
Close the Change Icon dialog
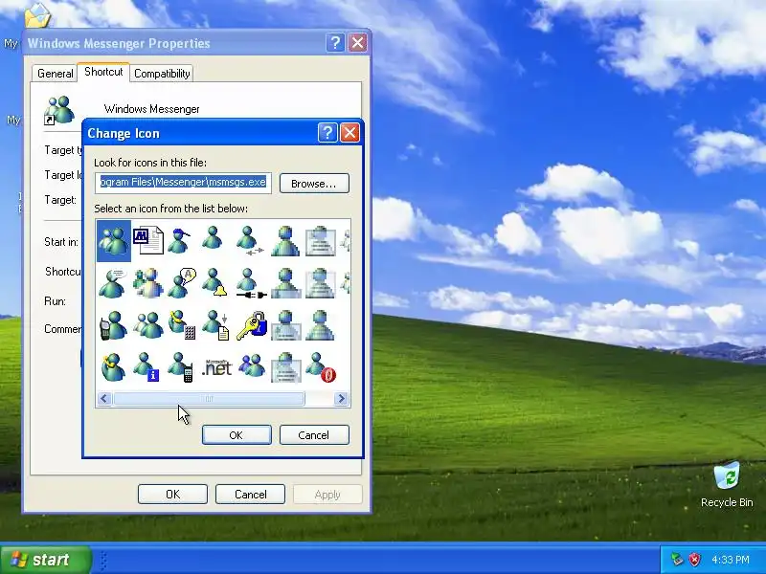349,133
